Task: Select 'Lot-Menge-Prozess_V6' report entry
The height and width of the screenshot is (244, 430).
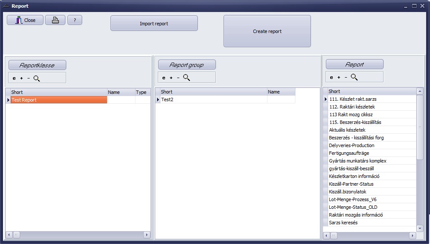Action: pos(352,199)
